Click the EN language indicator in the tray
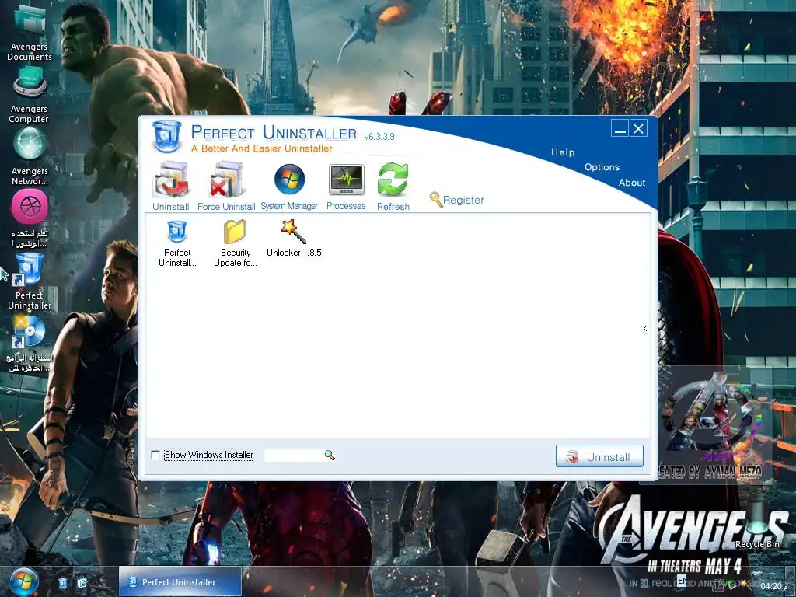The image size is (796, 597). coord(681,580)
